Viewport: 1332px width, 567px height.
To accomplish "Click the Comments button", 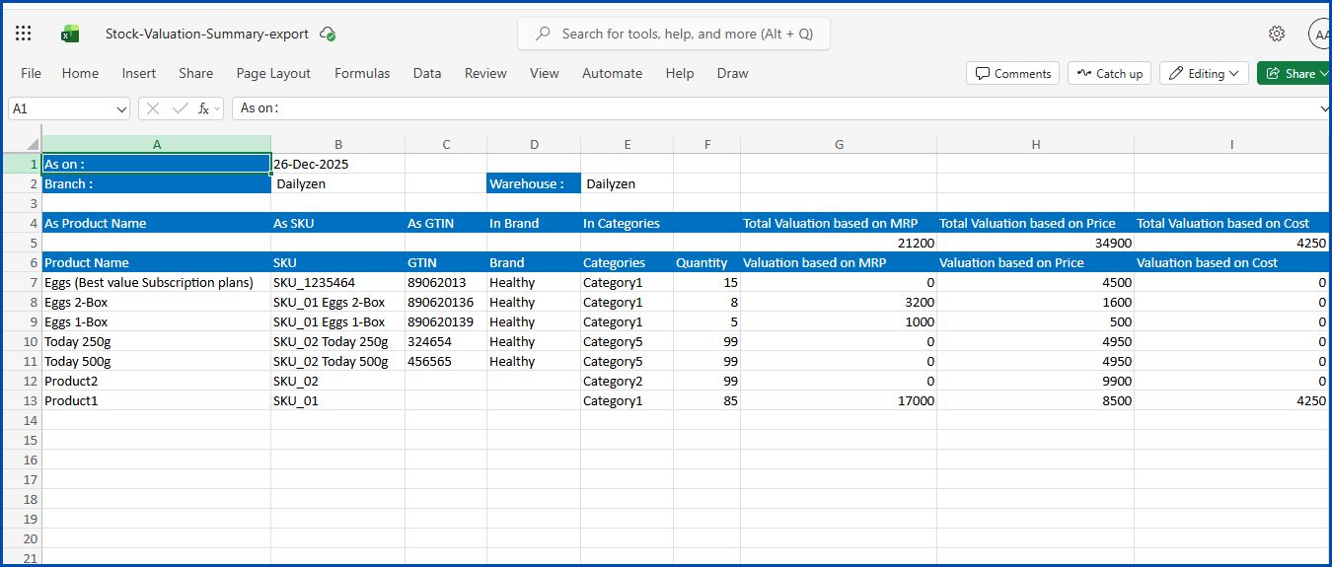I will point(1012,73).
